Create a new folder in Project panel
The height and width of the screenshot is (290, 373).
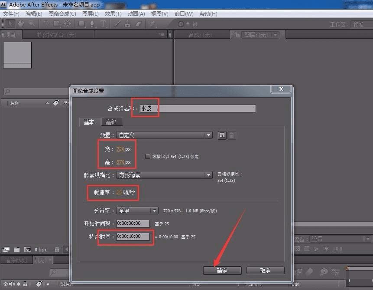click(16, 250)
